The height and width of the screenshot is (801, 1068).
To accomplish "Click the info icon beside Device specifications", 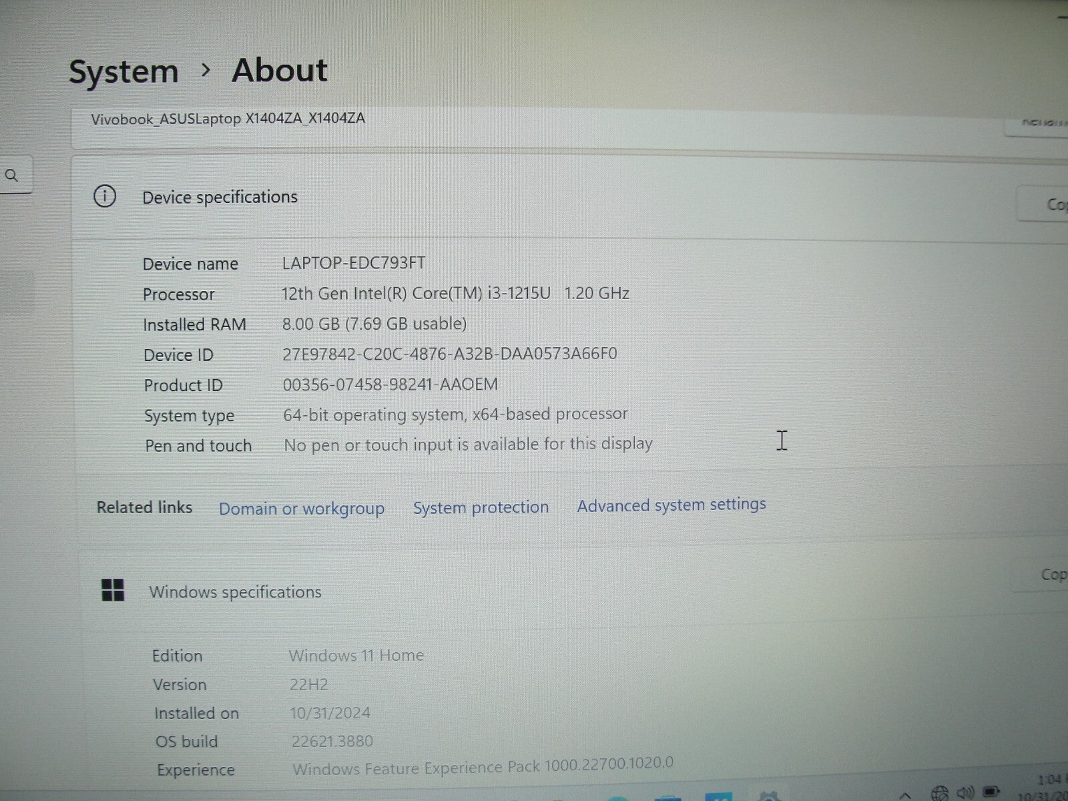I will [x=105, y=196].
